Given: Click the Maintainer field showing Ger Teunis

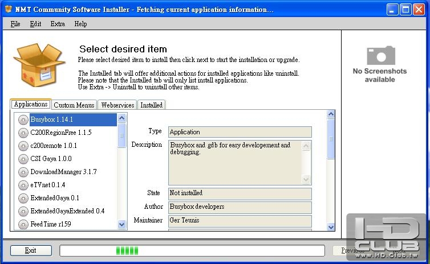Looking at the screenshot, I should pyautogui.click(x=240, y=221).
